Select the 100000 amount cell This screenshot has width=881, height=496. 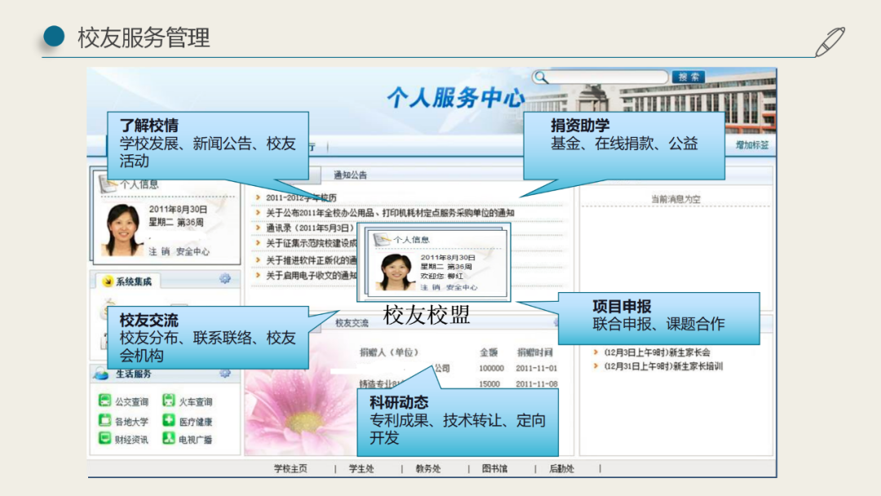tap(491, 369)
